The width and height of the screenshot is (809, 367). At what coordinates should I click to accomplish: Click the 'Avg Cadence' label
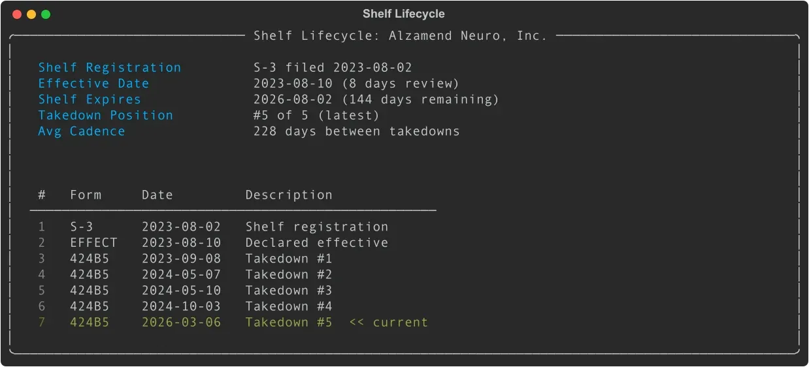tap(82, 131)
